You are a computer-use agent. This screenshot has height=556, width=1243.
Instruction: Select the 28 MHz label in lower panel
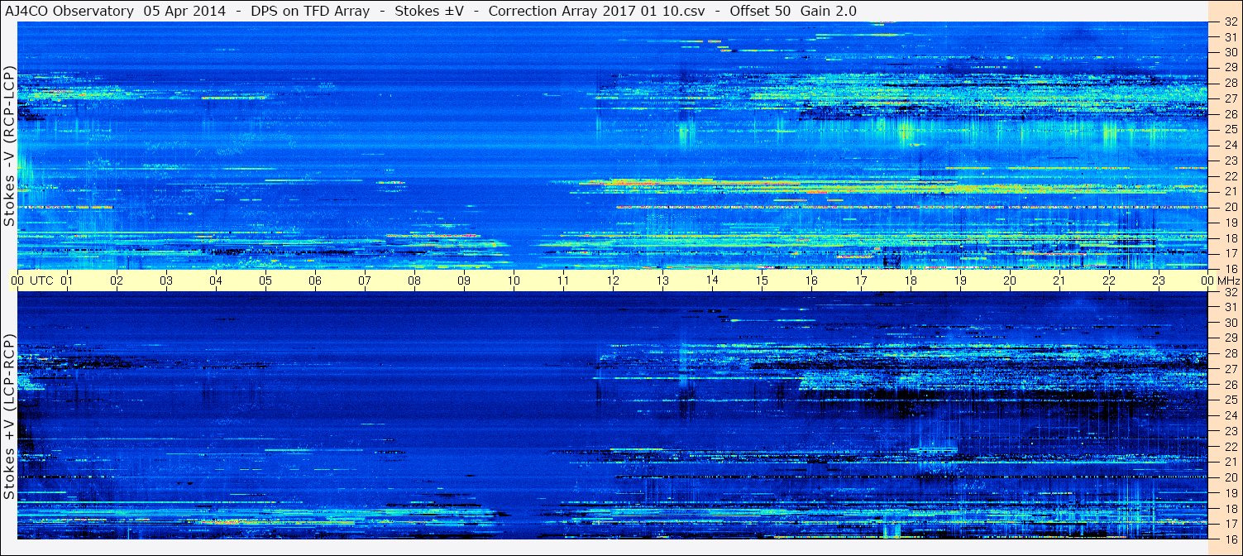pyautogui.click(x=1231, y=353)
